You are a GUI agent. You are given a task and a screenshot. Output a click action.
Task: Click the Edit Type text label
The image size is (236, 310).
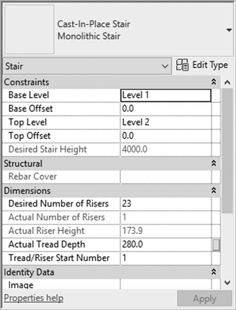click(210, 65)
